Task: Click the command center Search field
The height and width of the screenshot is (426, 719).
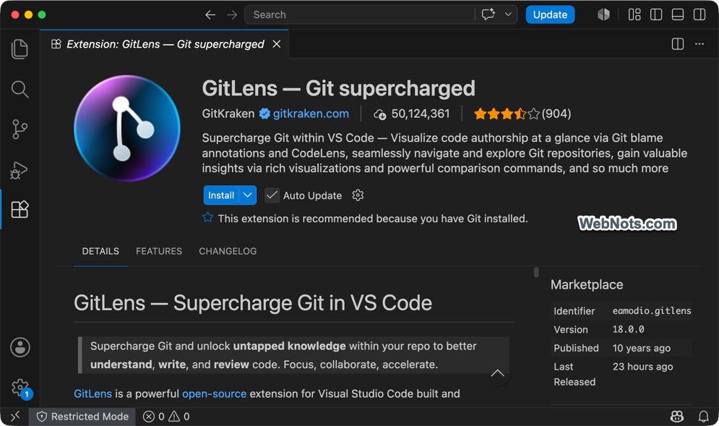Action: pos(360,14)
